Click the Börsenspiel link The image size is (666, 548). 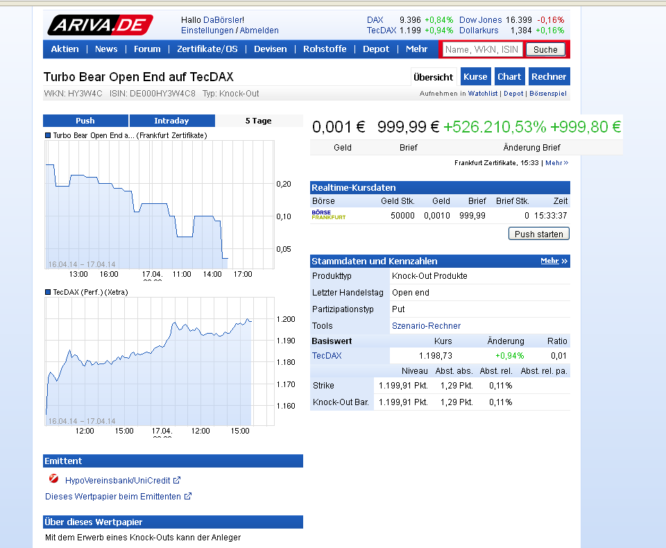(548, 94)
